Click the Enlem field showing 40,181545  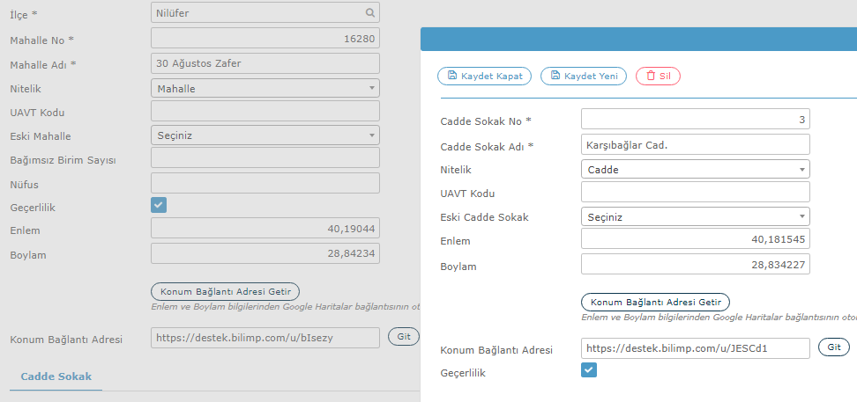696,239
